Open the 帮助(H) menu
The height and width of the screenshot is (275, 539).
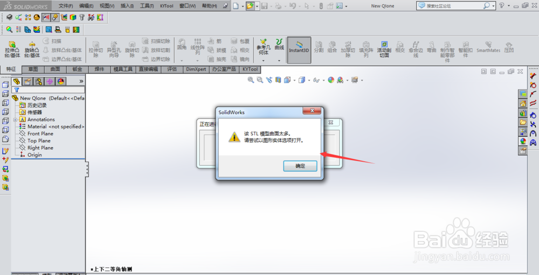tap(209, 6)
